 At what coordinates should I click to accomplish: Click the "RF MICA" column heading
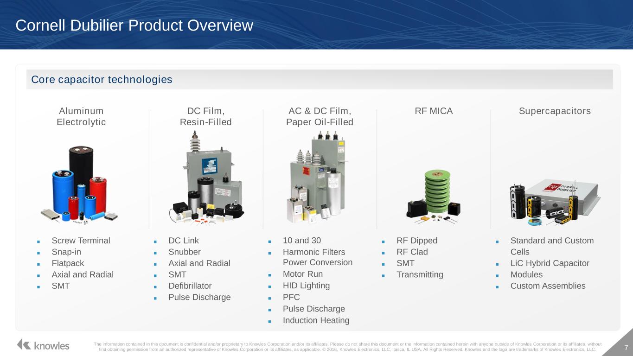(434, 111)
